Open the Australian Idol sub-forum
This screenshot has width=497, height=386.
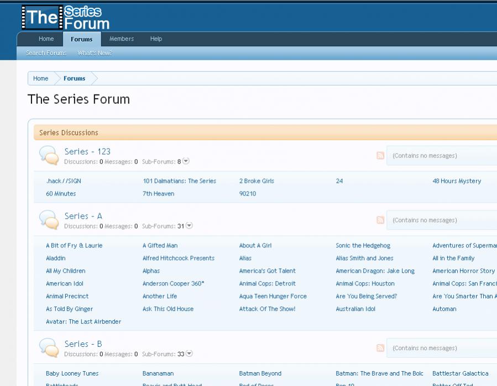point(355,309)
